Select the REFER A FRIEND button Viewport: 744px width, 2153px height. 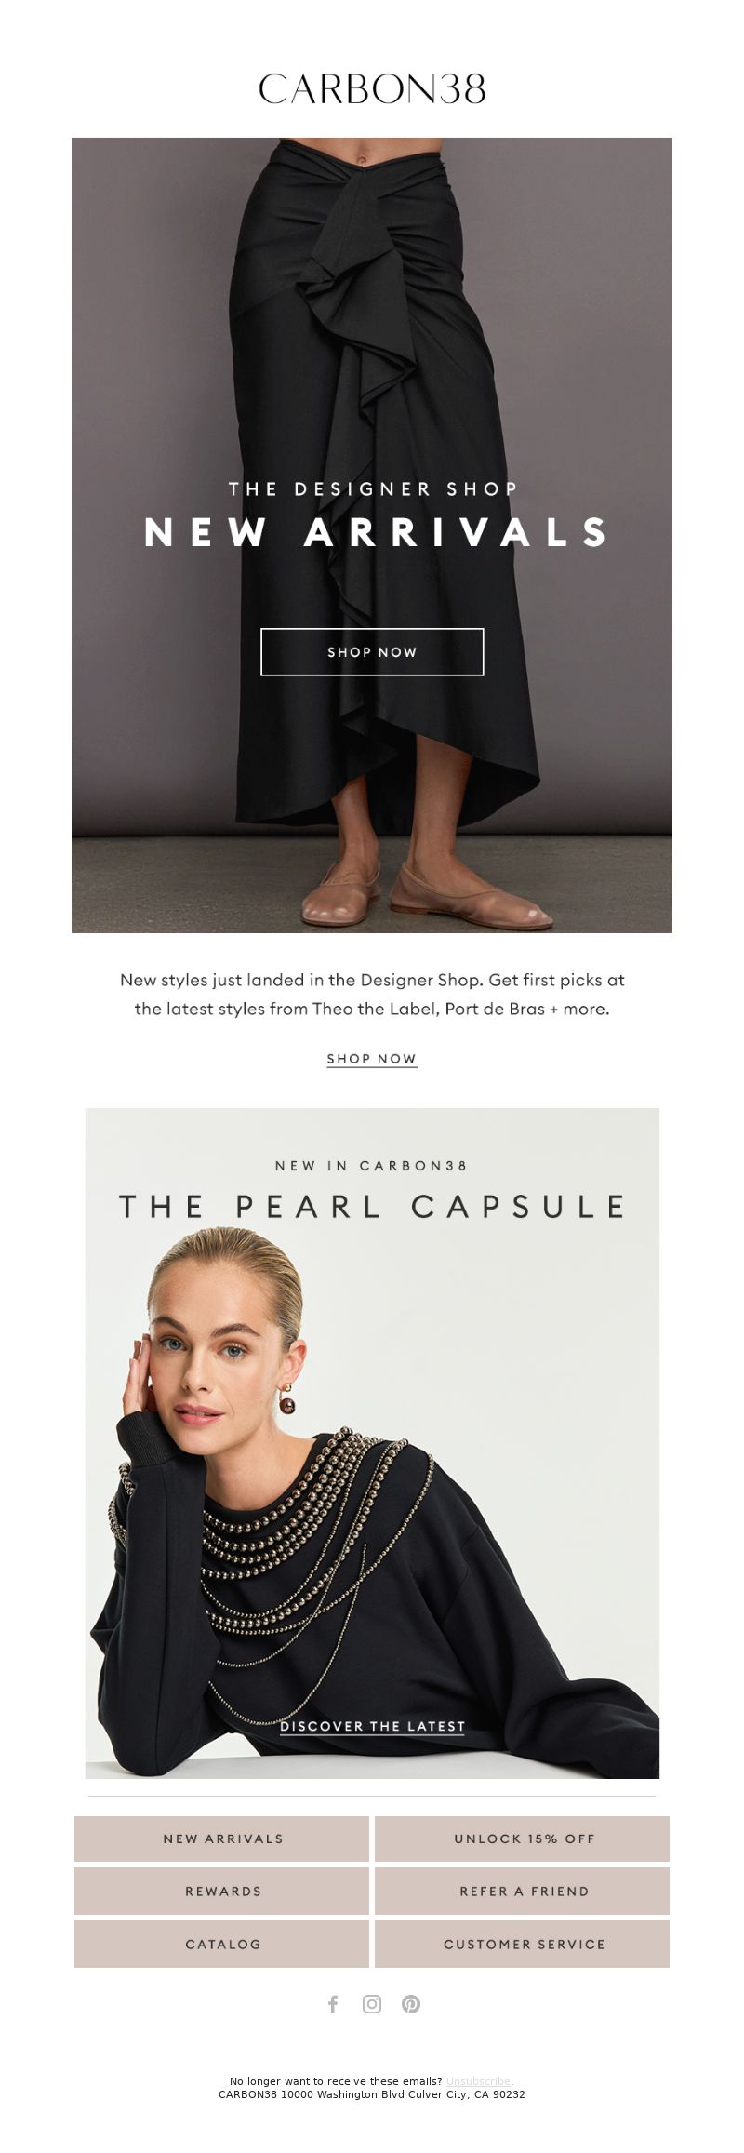[x=523, y=1892]
